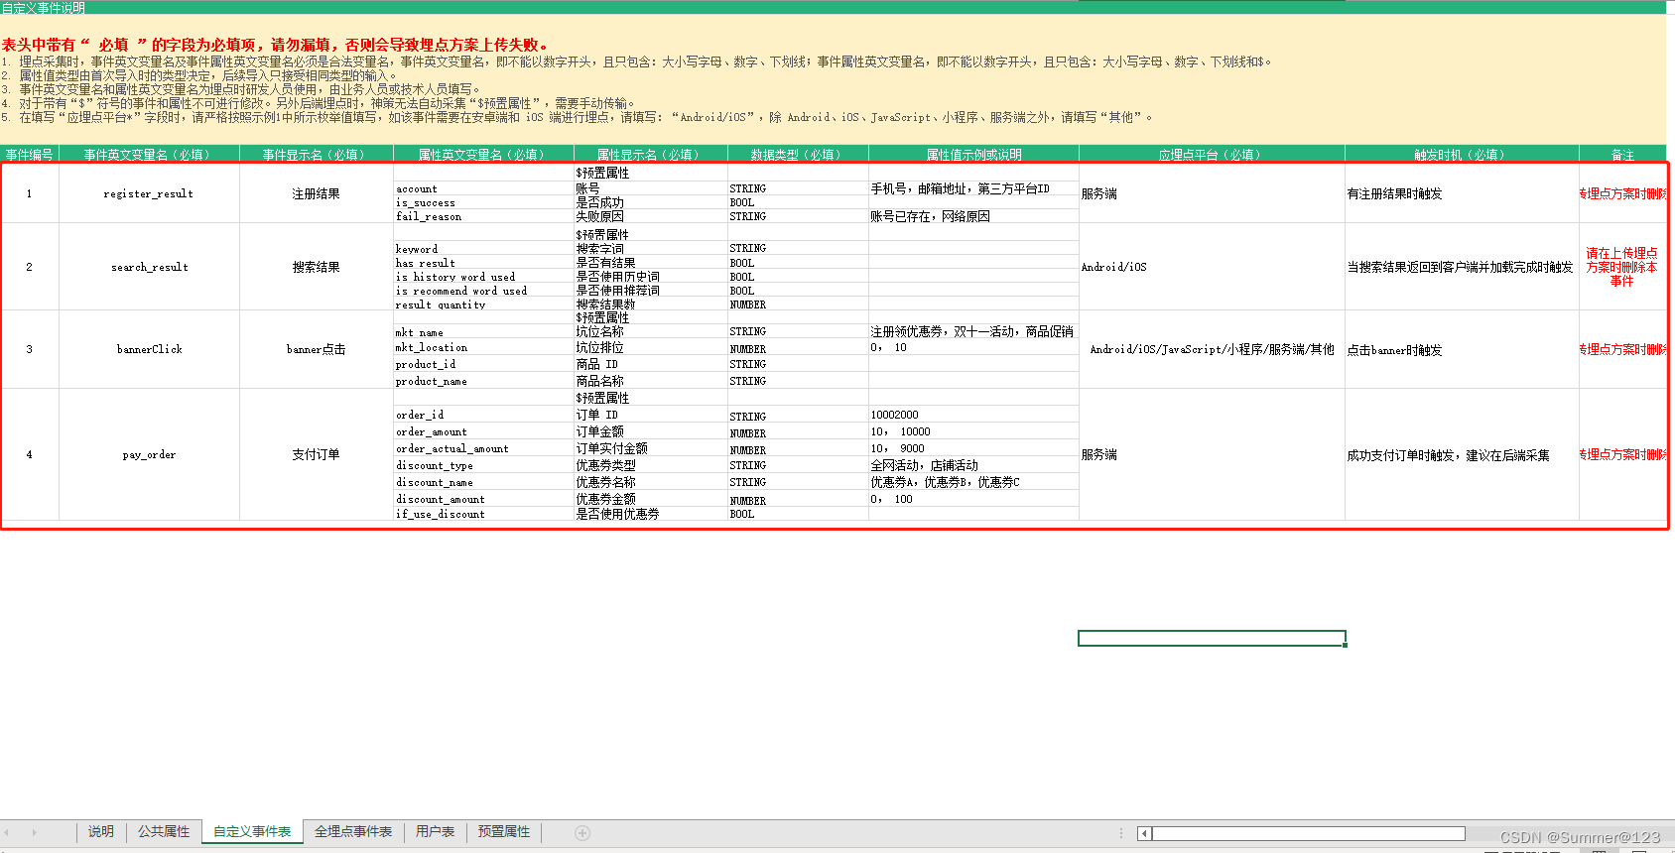The image size is (1675, 853).
Task: Select the 手机号，邮箱地址 example cell
Action: pos(973,188)
